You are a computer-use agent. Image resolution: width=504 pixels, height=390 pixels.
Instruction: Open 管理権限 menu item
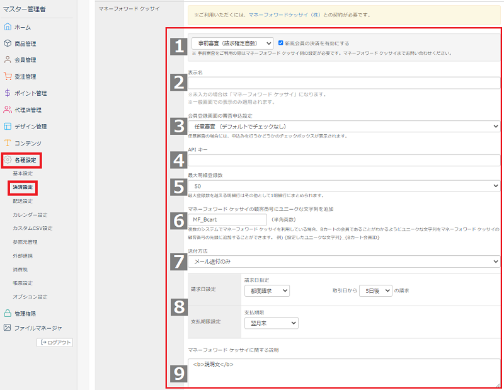25,314
